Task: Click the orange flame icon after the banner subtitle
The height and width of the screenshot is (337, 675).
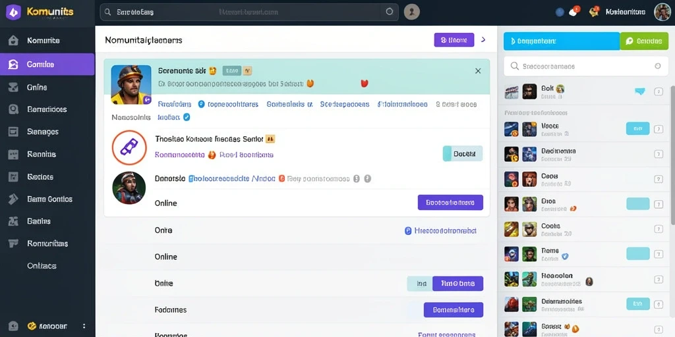Action: 310,84
